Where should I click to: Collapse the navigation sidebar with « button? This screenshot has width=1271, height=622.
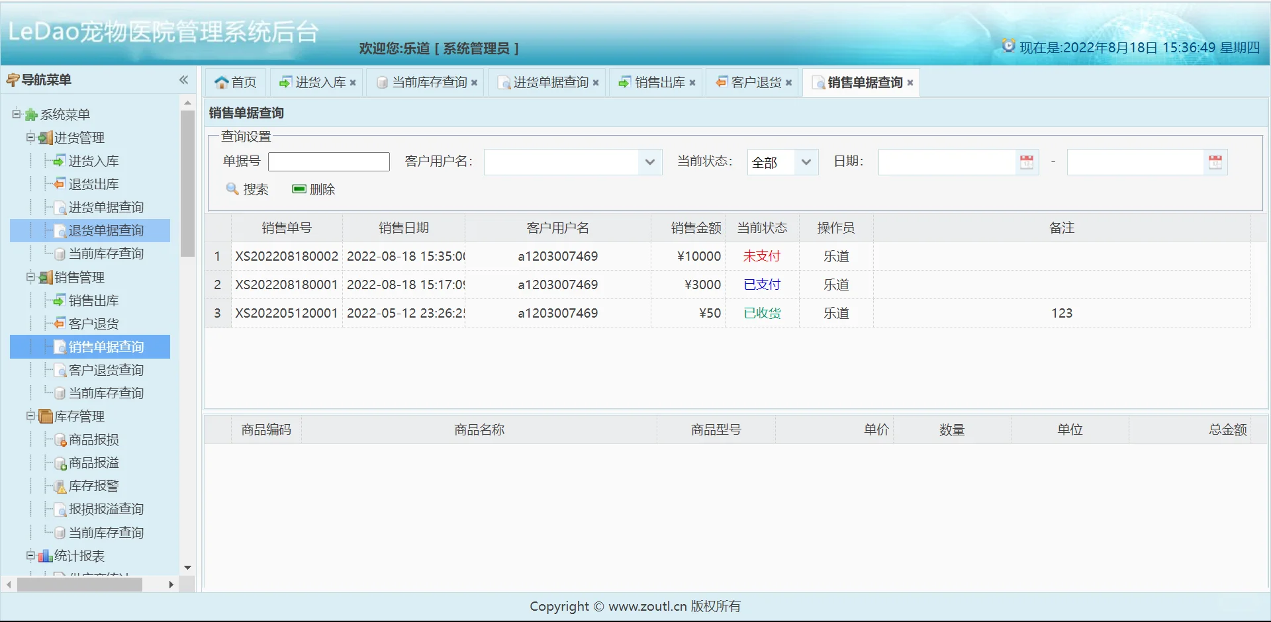(183, 79)
